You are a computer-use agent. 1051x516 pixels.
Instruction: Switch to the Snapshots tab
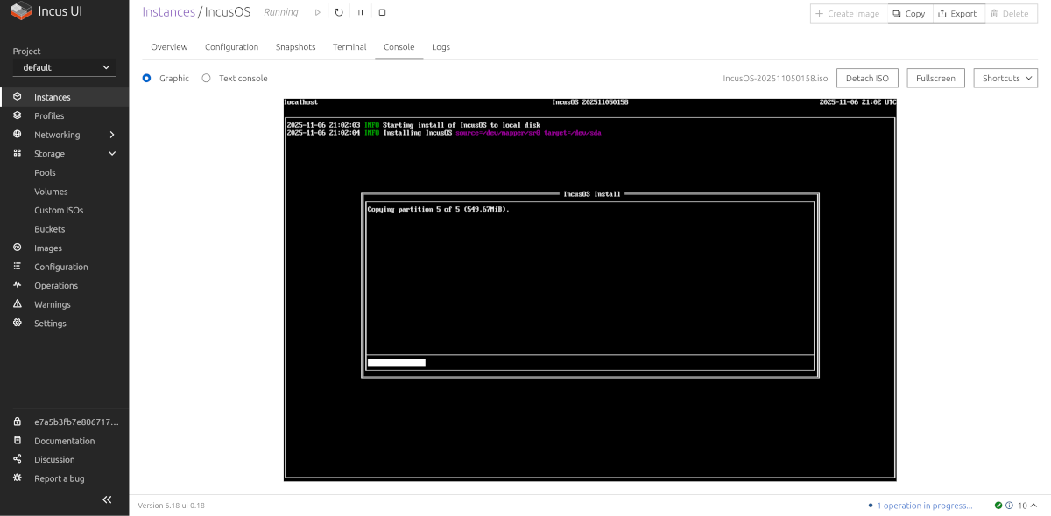click(x=295, y=47)
